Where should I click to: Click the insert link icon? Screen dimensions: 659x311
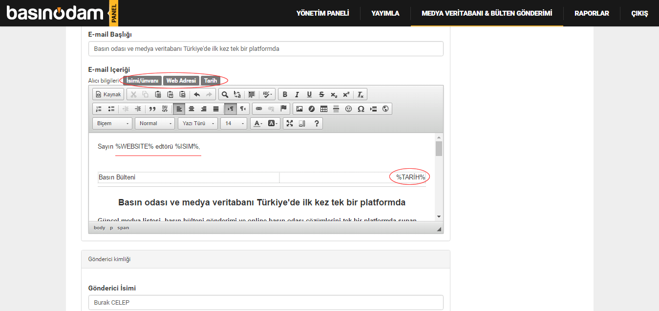[x=259, y=109]
